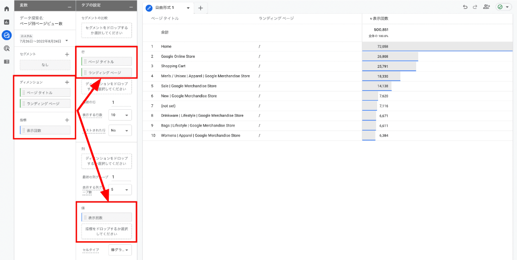Click the 14,138 value cell
The image size is (517, 260).
[x=383, y=86]
